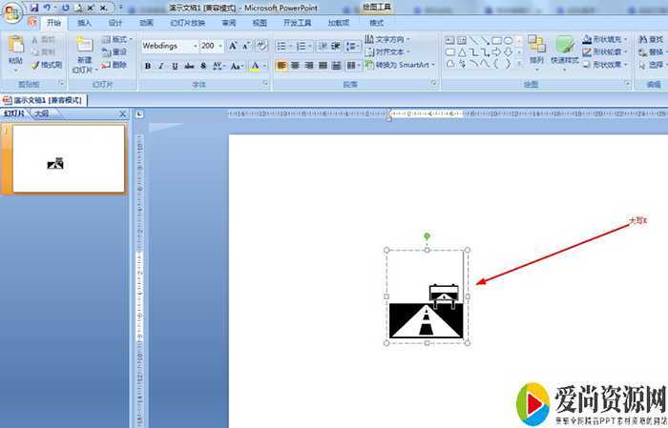The width and height of the screenshot is (668, 428).
Task: Toggle bold formatting
Action: (148, 66)
